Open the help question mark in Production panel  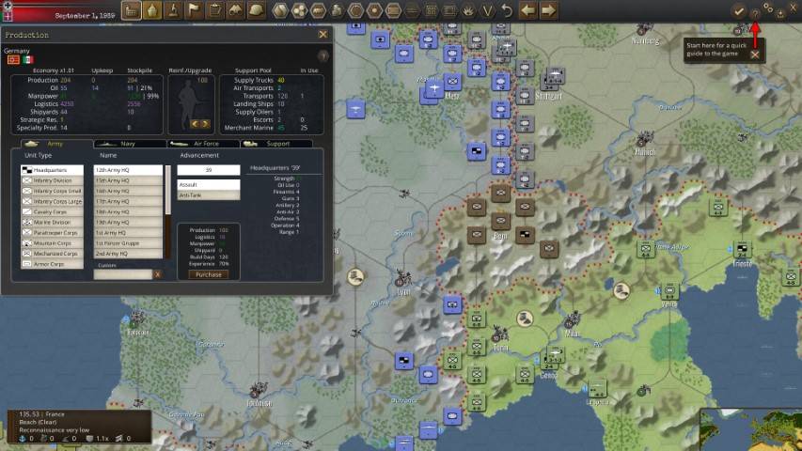click(x=323, y=56)
